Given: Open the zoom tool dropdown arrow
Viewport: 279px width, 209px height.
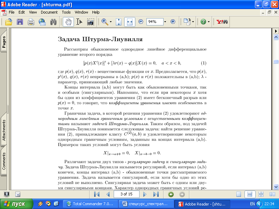Looking at the screenshot, I should point(111,22).
